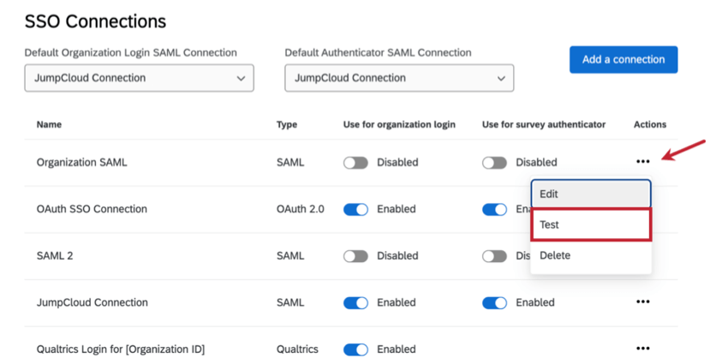
Task: Choose Delete from the actions menu
Action: (x=590, y=255)
